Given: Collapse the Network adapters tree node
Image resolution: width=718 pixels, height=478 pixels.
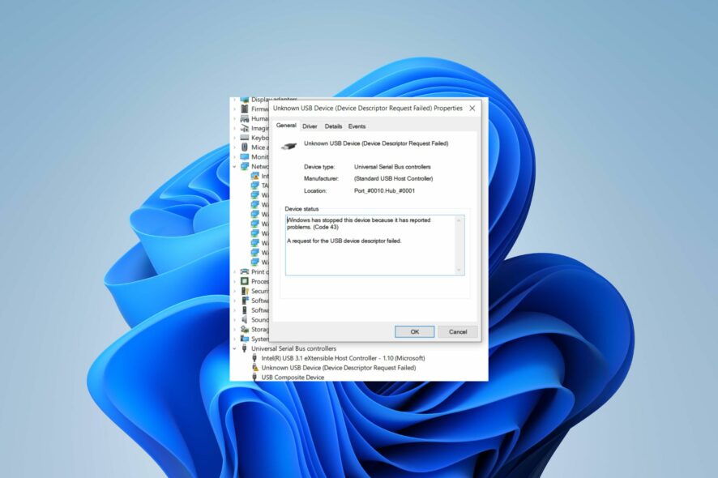Looking at the screenshot, I should tap(234, 166).
